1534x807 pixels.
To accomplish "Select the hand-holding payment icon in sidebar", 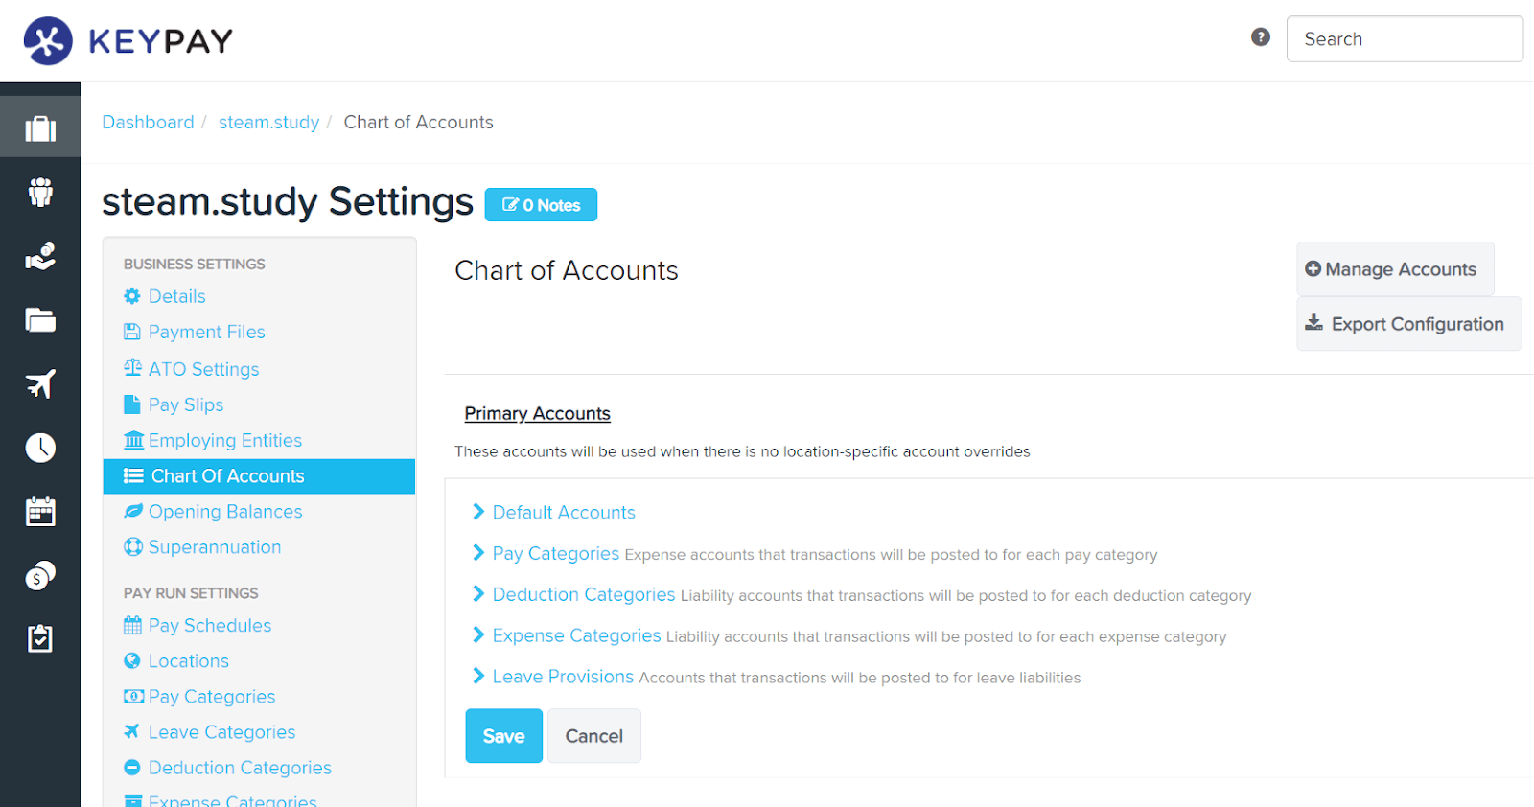I will coord(40,257).
